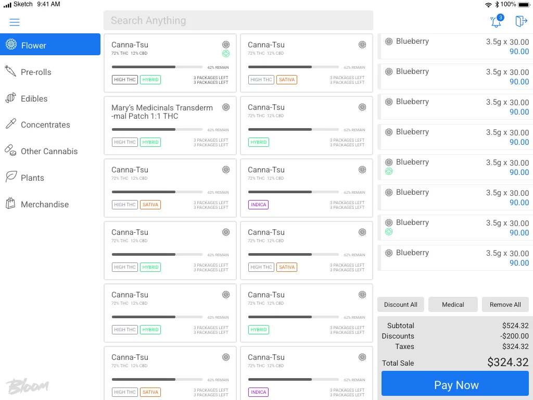Select the Mary's Medicinals Transdermal Patch card
Image resolution: width=533 pixels, height=400 pixels.
click(170, 126)
